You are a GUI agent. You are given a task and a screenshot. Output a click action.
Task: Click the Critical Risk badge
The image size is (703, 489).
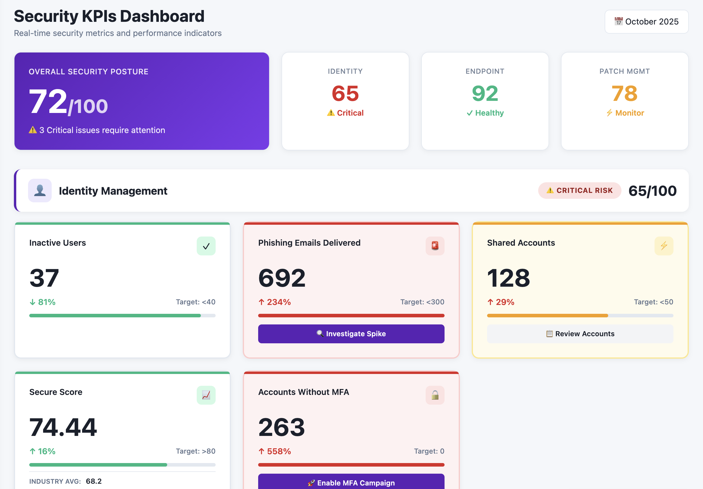pyautogui.click(x=579, y=191)
